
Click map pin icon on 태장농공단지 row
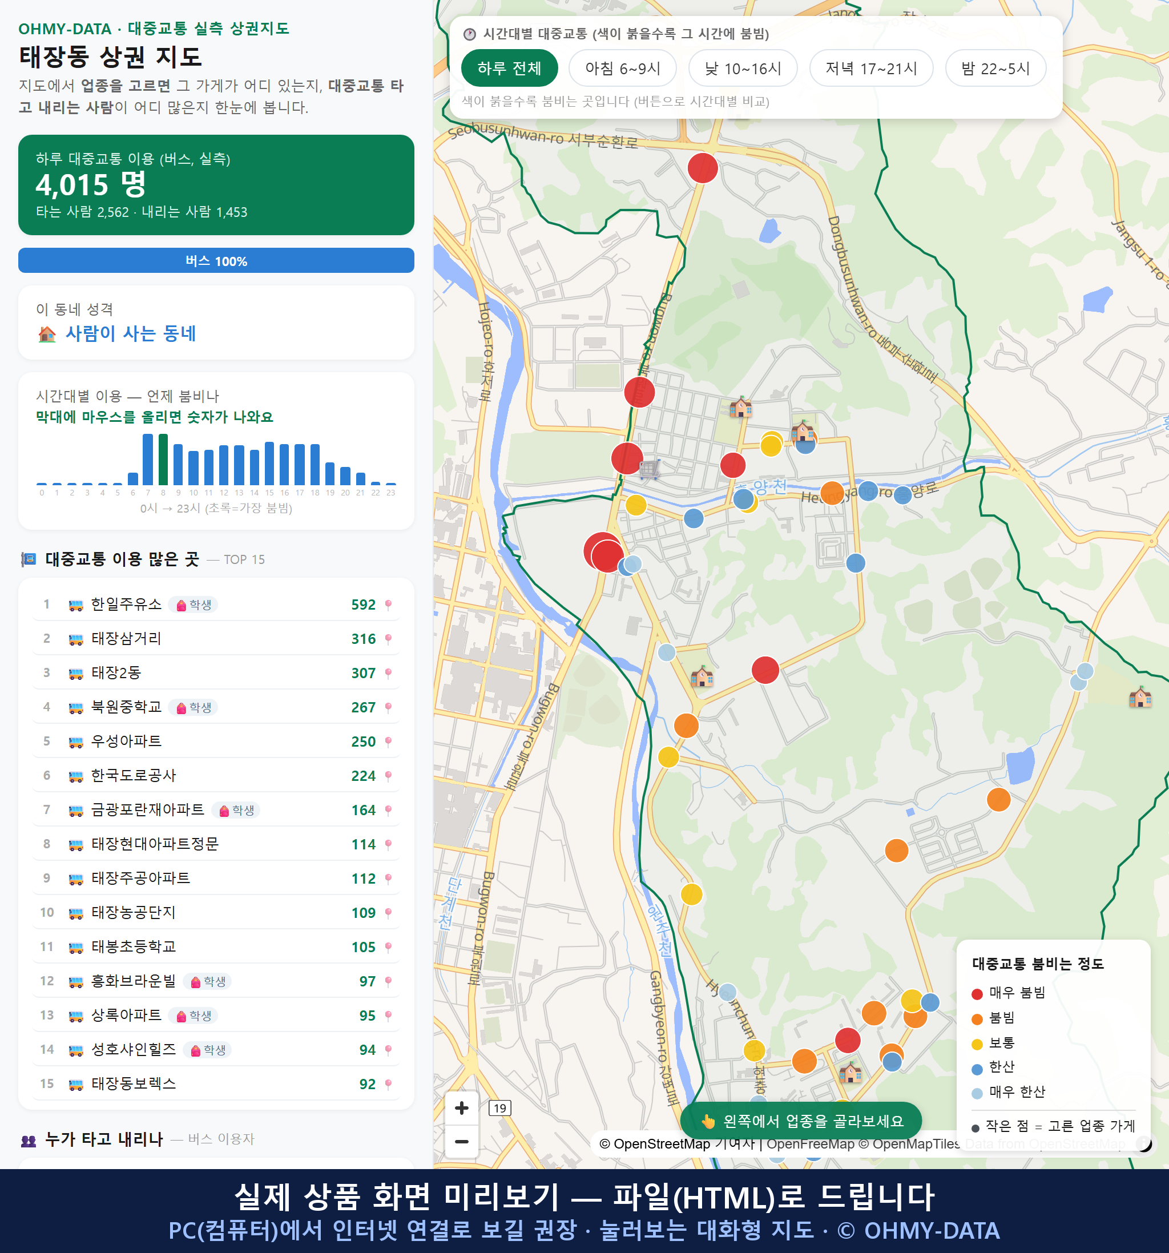(388, 913)
